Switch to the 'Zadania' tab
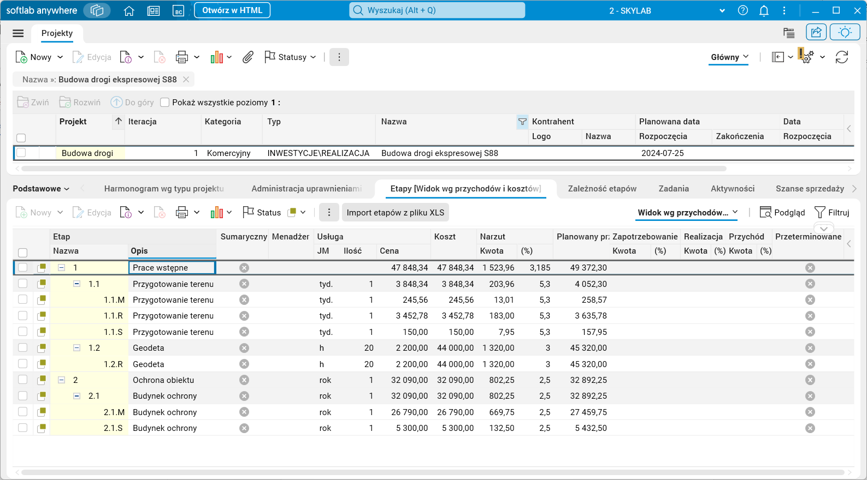867x480 pixels. (x=673, y=189)
